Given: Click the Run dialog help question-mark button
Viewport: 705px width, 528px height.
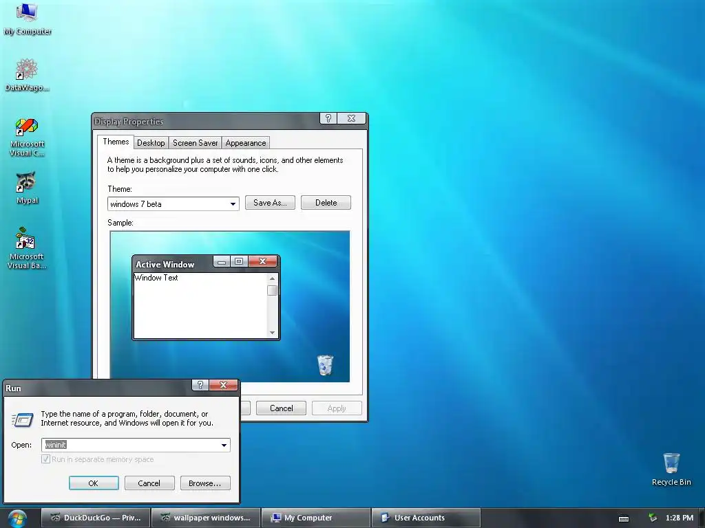Looking at the screenshot, I should tap(200, 385).
